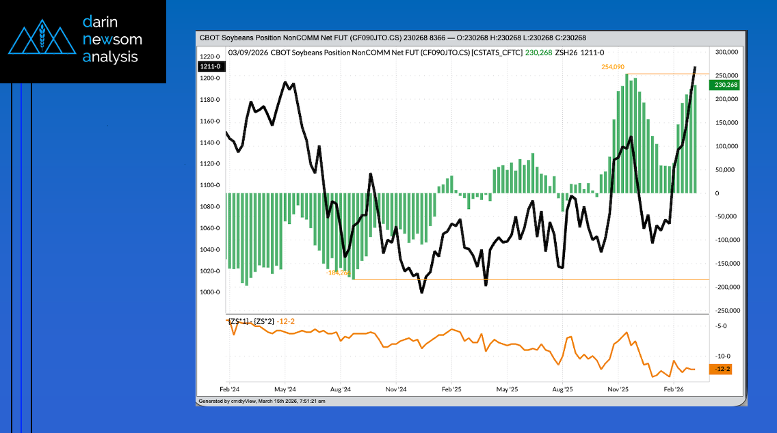
Task: Click the 'Generated by cmdtyView' footer text
Action: (262, 402)
